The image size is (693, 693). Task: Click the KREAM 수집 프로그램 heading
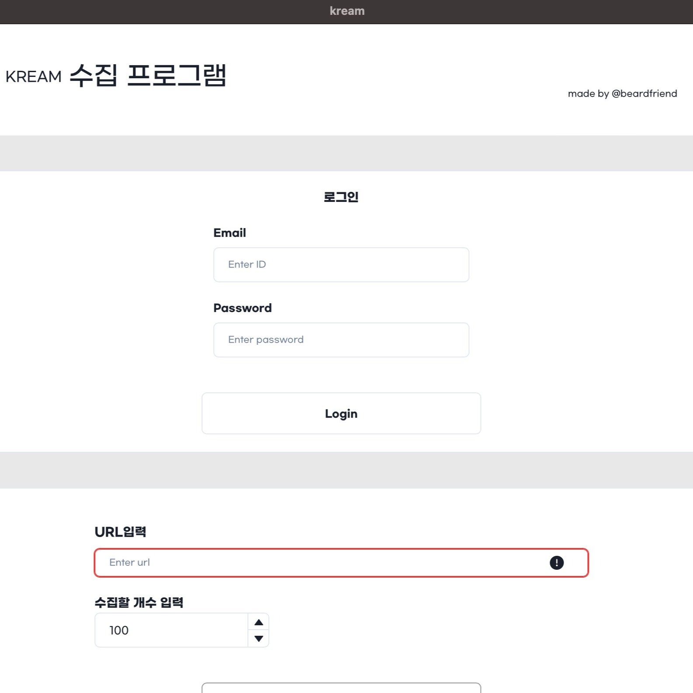click(x=116, y=75)
